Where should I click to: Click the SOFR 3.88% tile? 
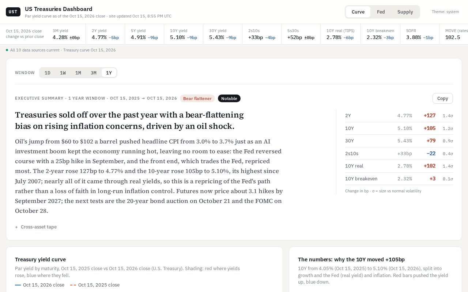coord(420,34)
